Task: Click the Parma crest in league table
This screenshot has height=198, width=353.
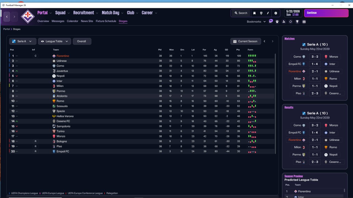Action: tap(54, 91)
